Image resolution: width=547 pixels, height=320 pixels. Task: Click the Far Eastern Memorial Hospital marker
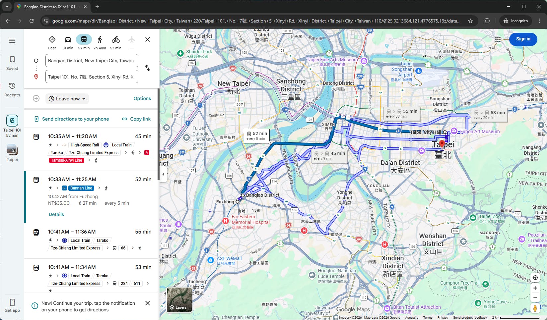226,221
